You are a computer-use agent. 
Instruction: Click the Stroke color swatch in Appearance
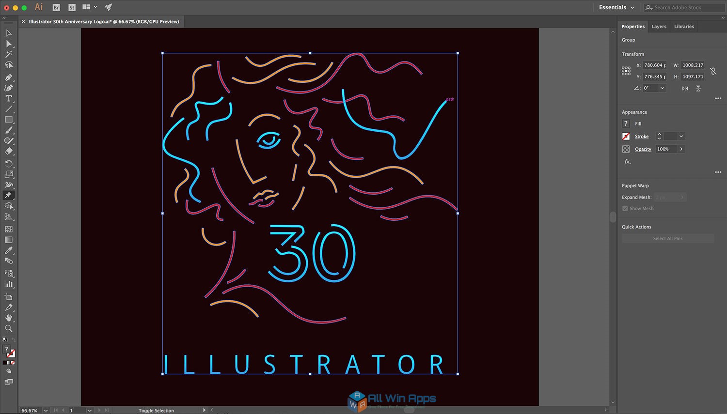click(626, 137)
